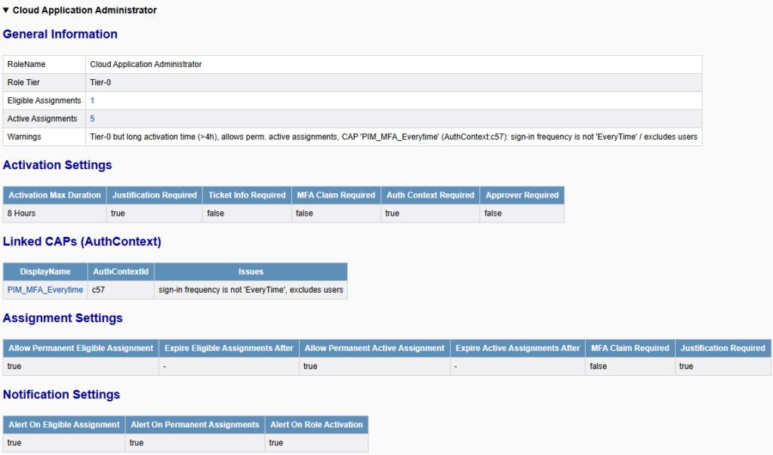This screenshot has width=773, height=455.
Task: Click the Notification Settings heading
Action: 61,395
